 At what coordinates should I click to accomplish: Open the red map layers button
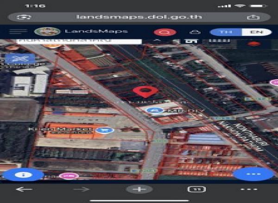click(253, 44)
